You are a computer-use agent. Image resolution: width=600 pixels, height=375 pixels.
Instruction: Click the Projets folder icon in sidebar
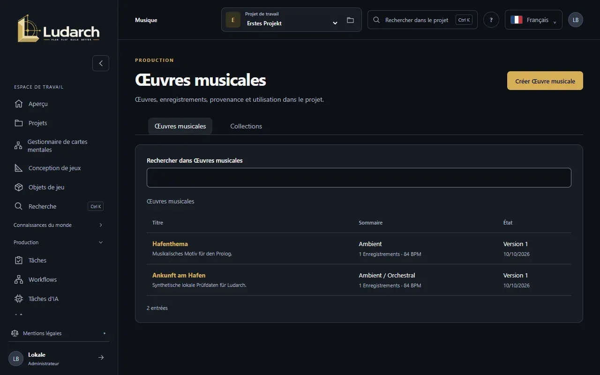coord(19,123)
